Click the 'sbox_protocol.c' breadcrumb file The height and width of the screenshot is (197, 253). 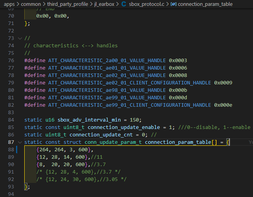pyautogui.click(x=146, y=4)
